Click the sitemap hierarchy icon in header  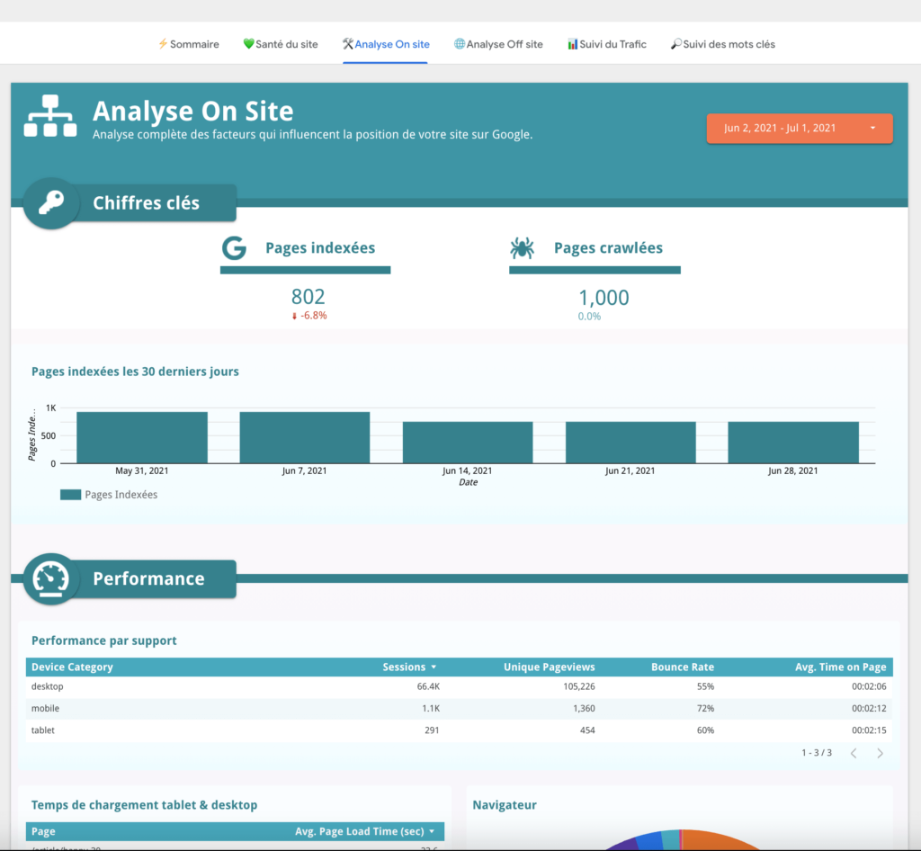50,117
